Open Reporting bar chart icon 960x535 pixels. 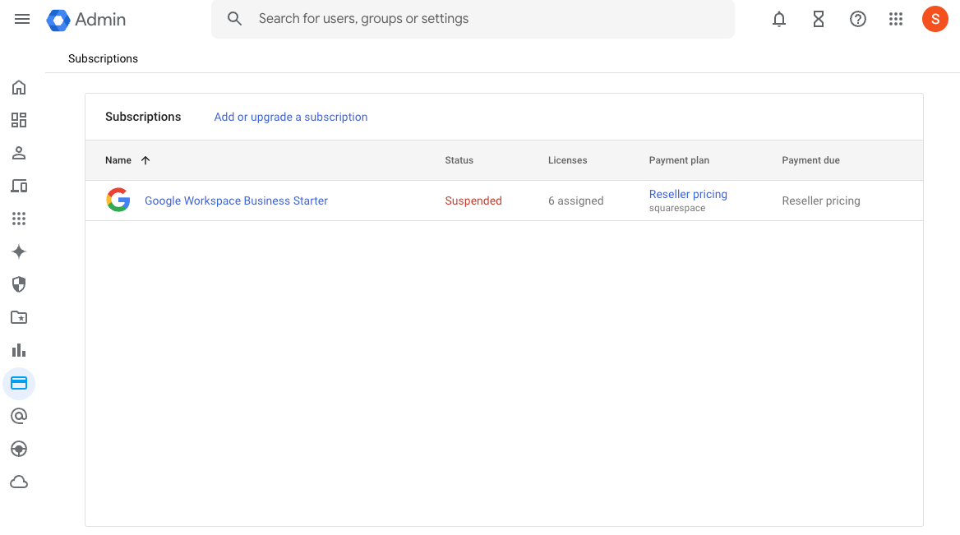tap(19, 350)
